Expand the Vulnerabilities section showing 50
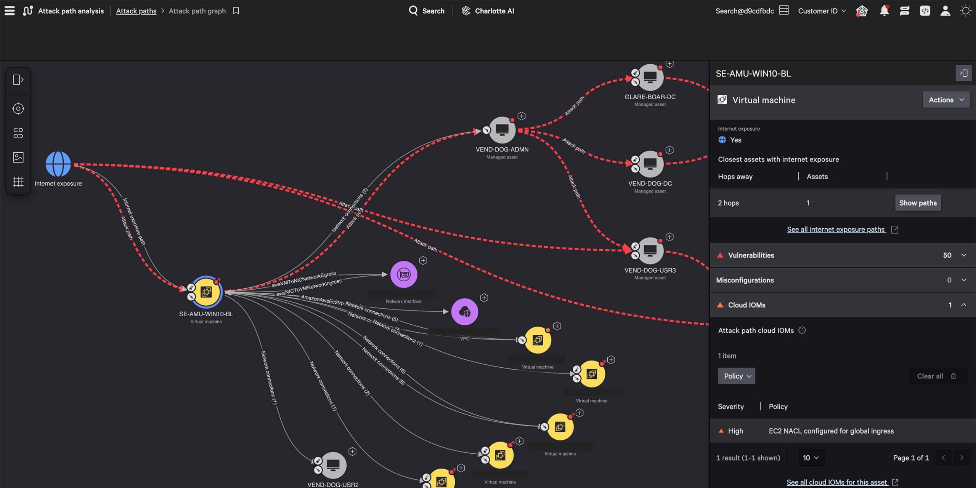Image resolution: width=976 pixels, height=488 pixels. point(964,255)
